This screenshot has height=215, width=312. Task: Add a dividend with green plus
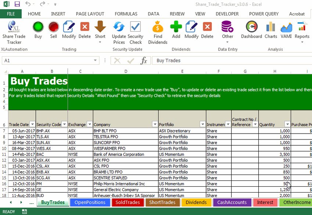click(176, 27)
